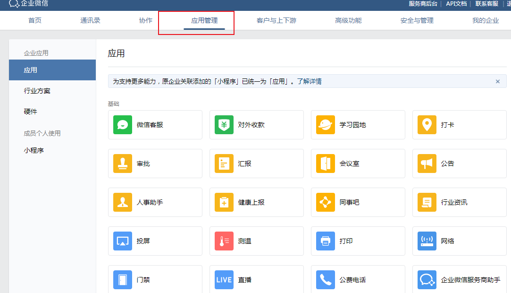Switch to the 高级功能 tab

(x=348, y=20)
